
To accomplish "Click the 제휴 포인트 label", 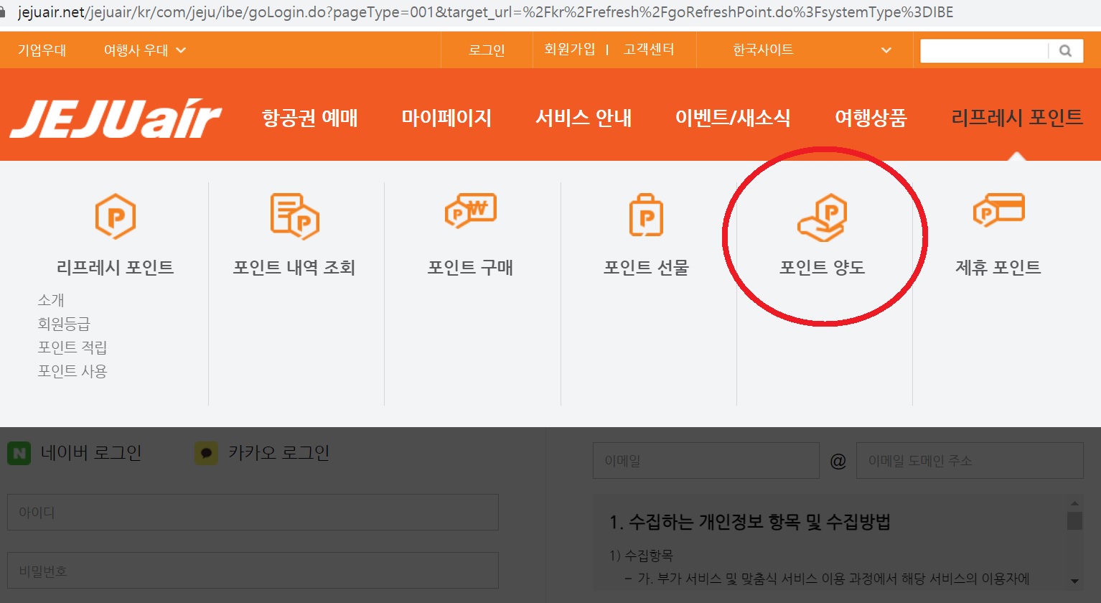I will click(x=998, y=268).
